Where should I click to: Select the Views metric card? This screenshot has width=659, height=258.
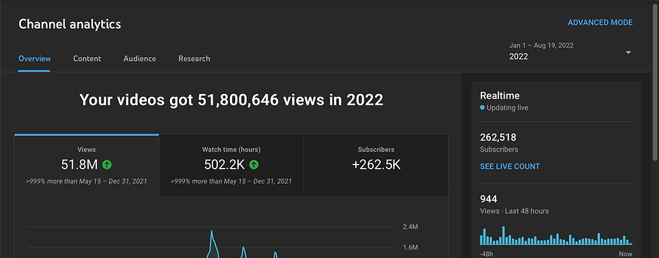87,165
